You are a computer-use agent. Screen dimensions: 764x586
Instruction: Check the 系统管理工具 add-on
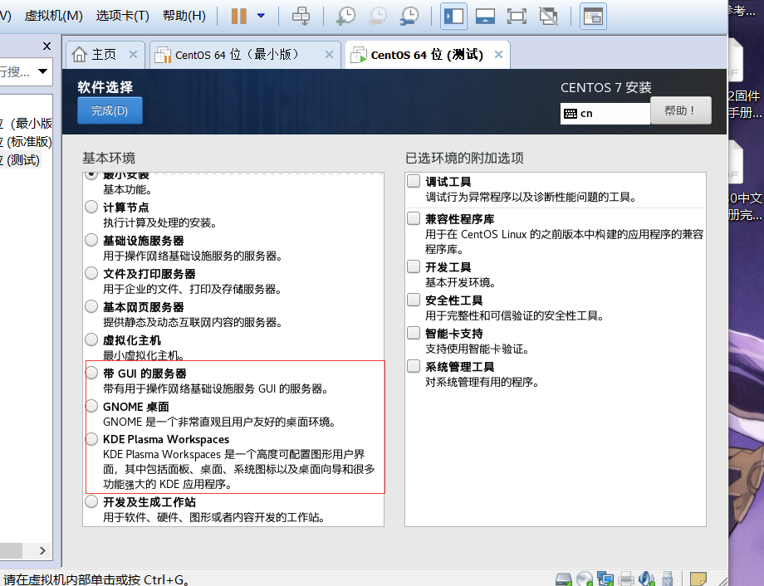click(x=414, y=366)
